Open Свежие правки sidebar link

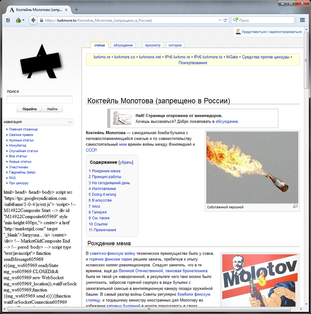point(21,135)
